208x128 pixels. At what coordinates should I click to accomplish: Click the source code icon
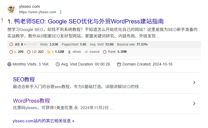pos(86,52)
